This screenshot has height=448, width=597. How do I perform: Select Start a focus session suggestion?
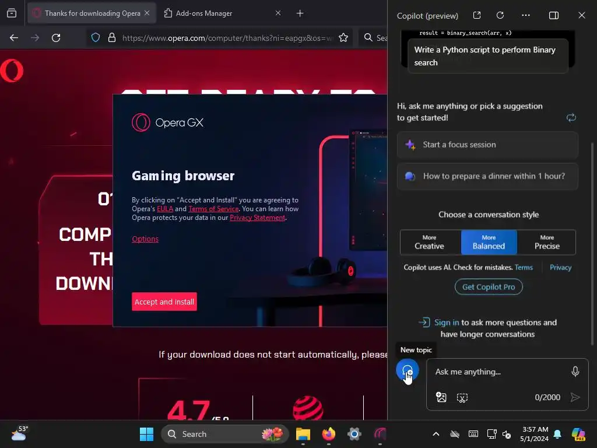pyautogui.click(x=487, y=145)
